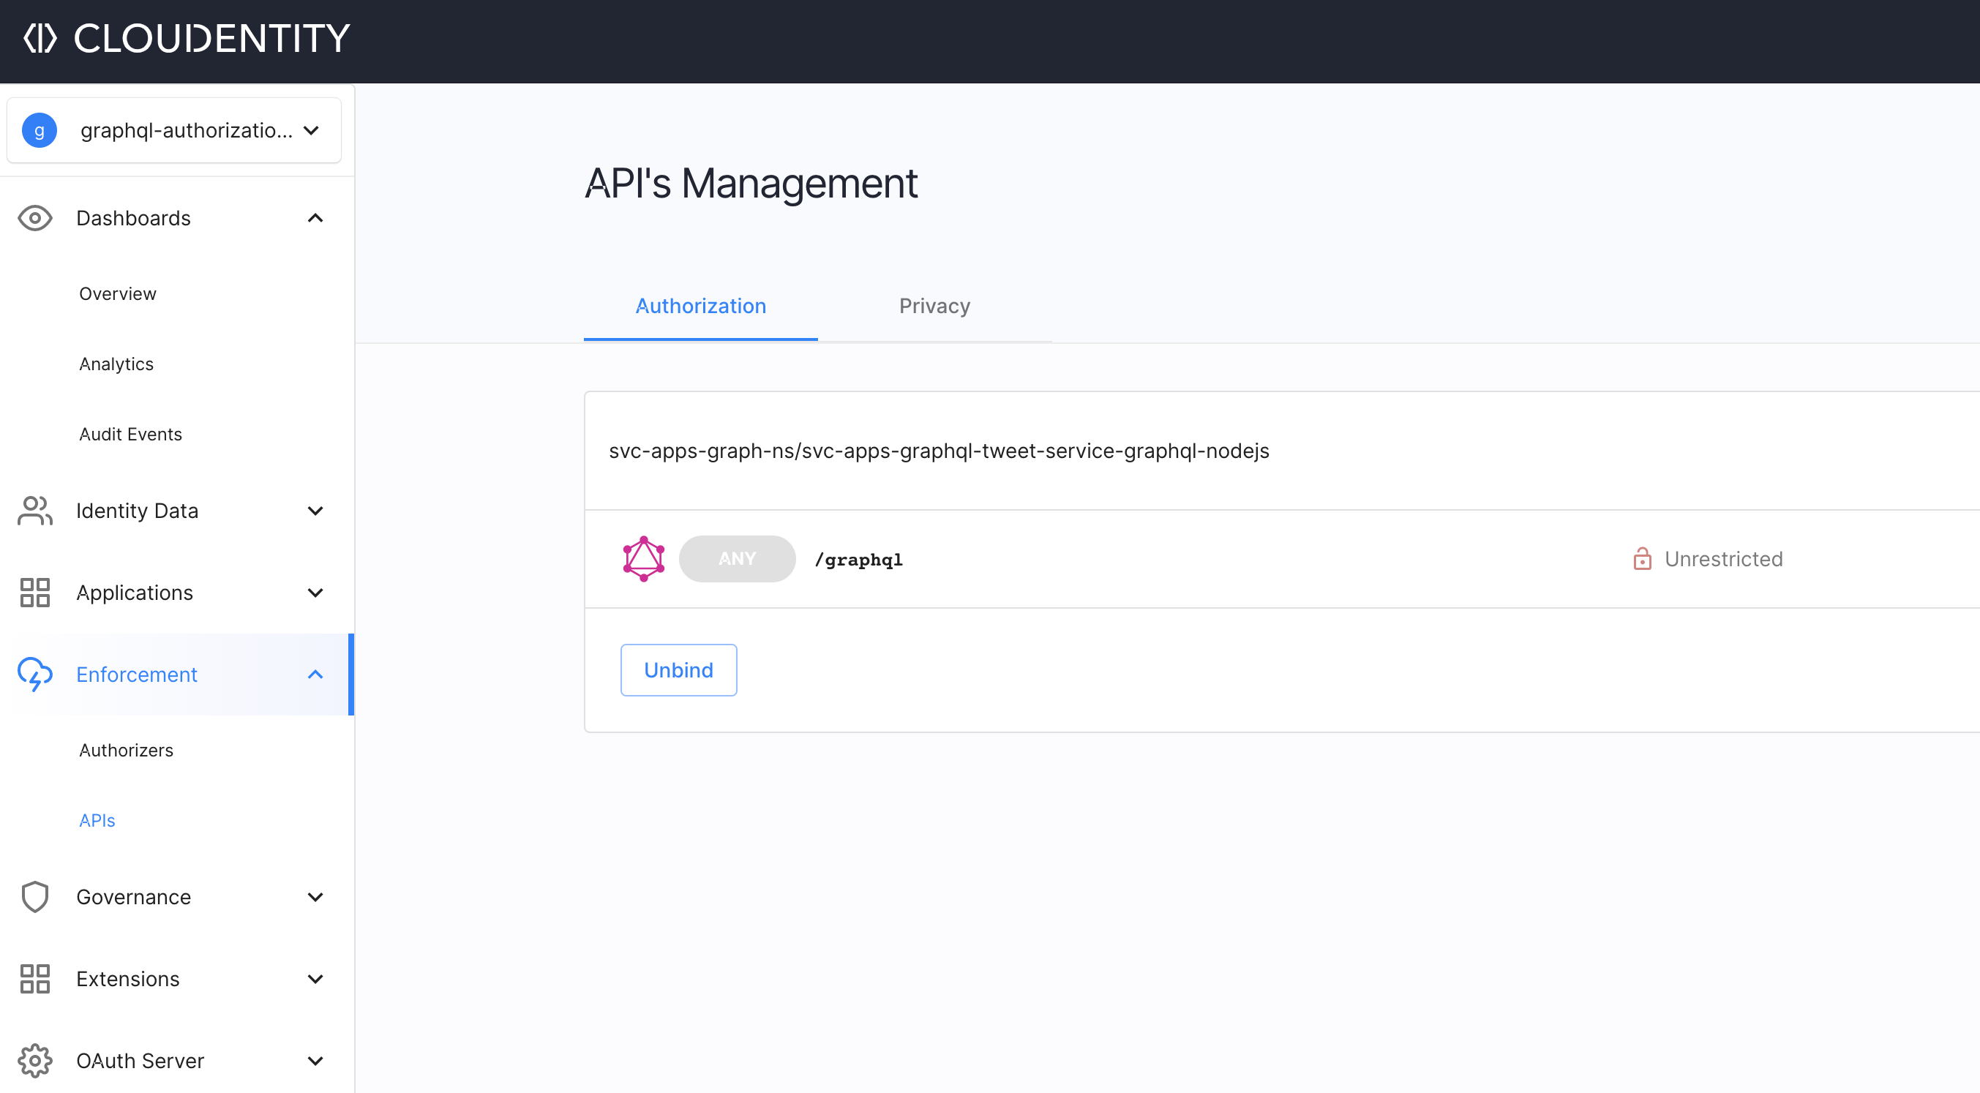Click the Dashboards eye icon
1980x1093 pixels.
35,218
